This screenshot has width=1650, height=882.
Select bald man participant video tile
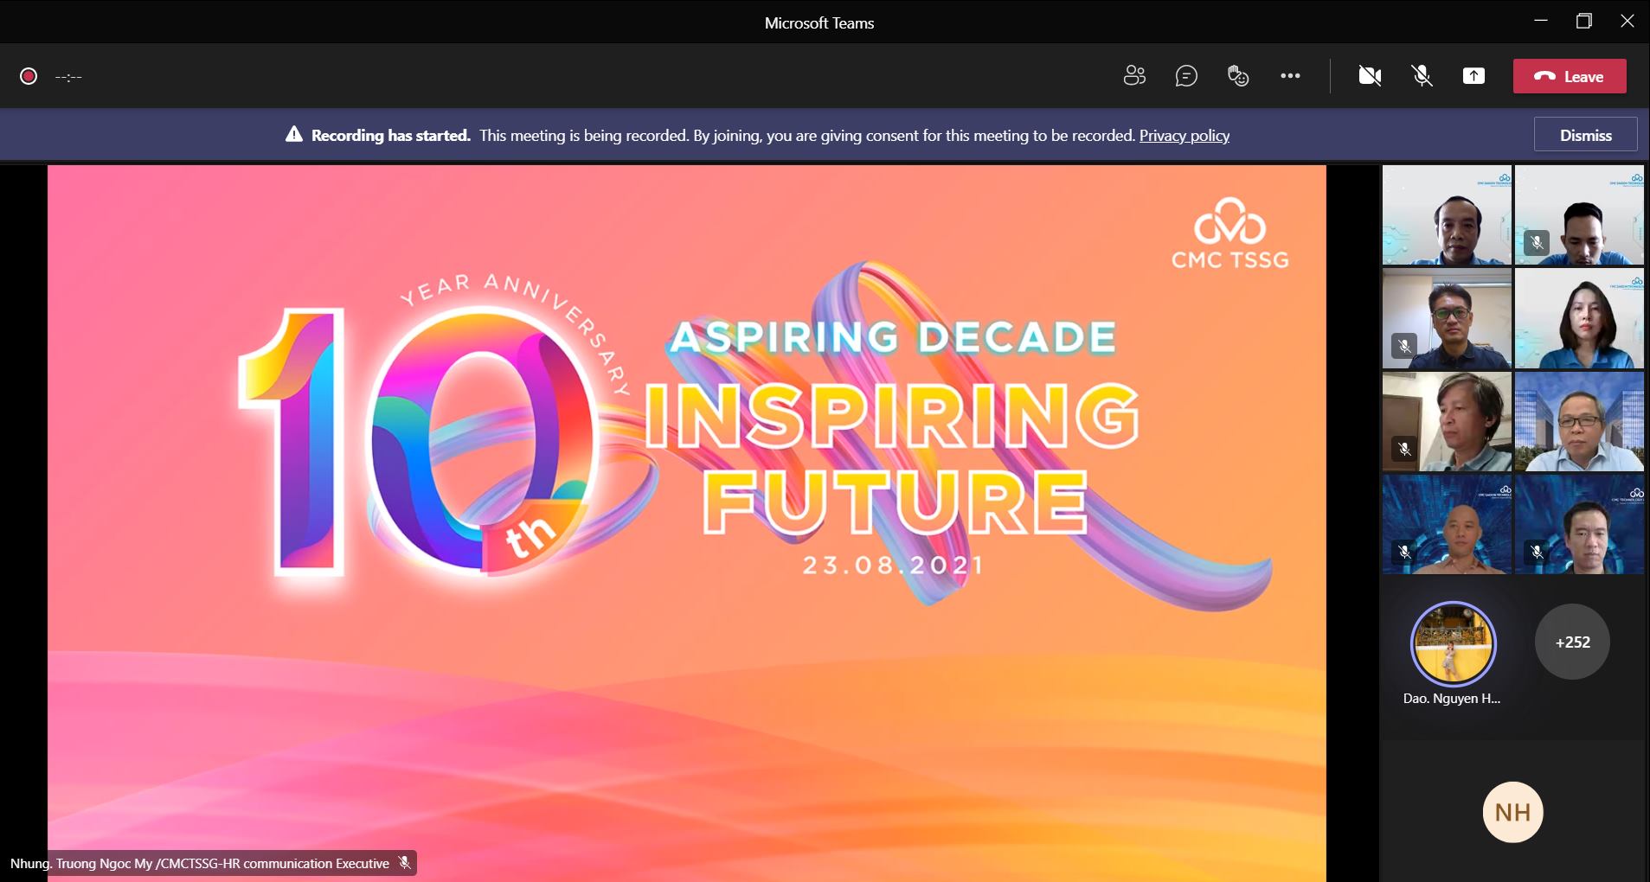(1447, 524)
